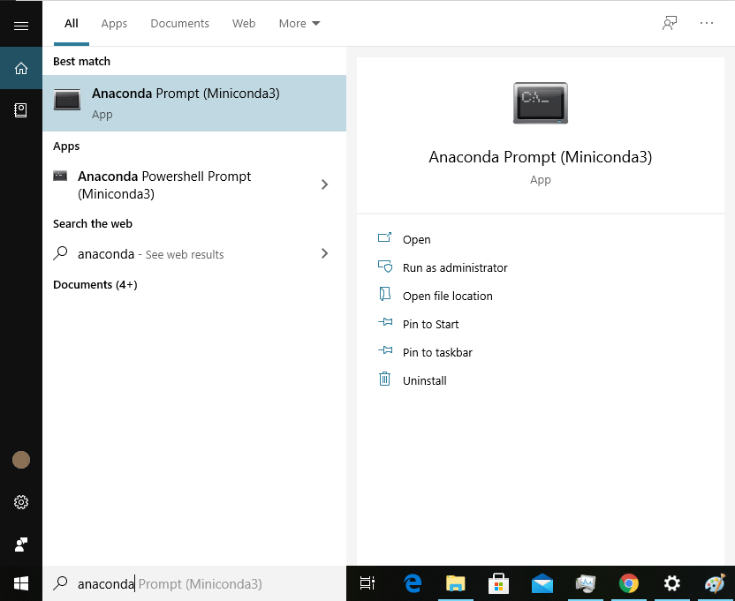This screenshot has width=735, height=601.
Task: Switch to the All tab
Action: (72, 24)
